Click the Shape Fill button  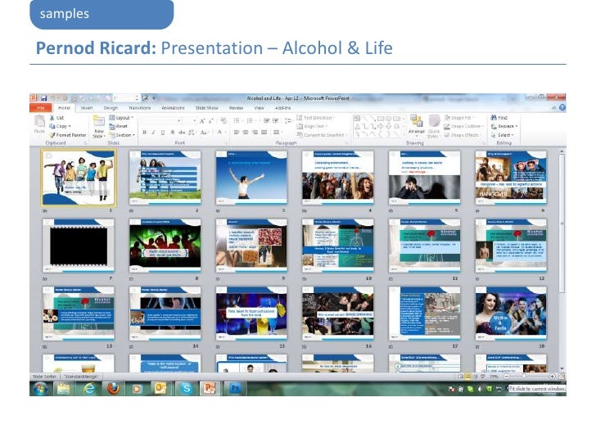pos(459,118)
